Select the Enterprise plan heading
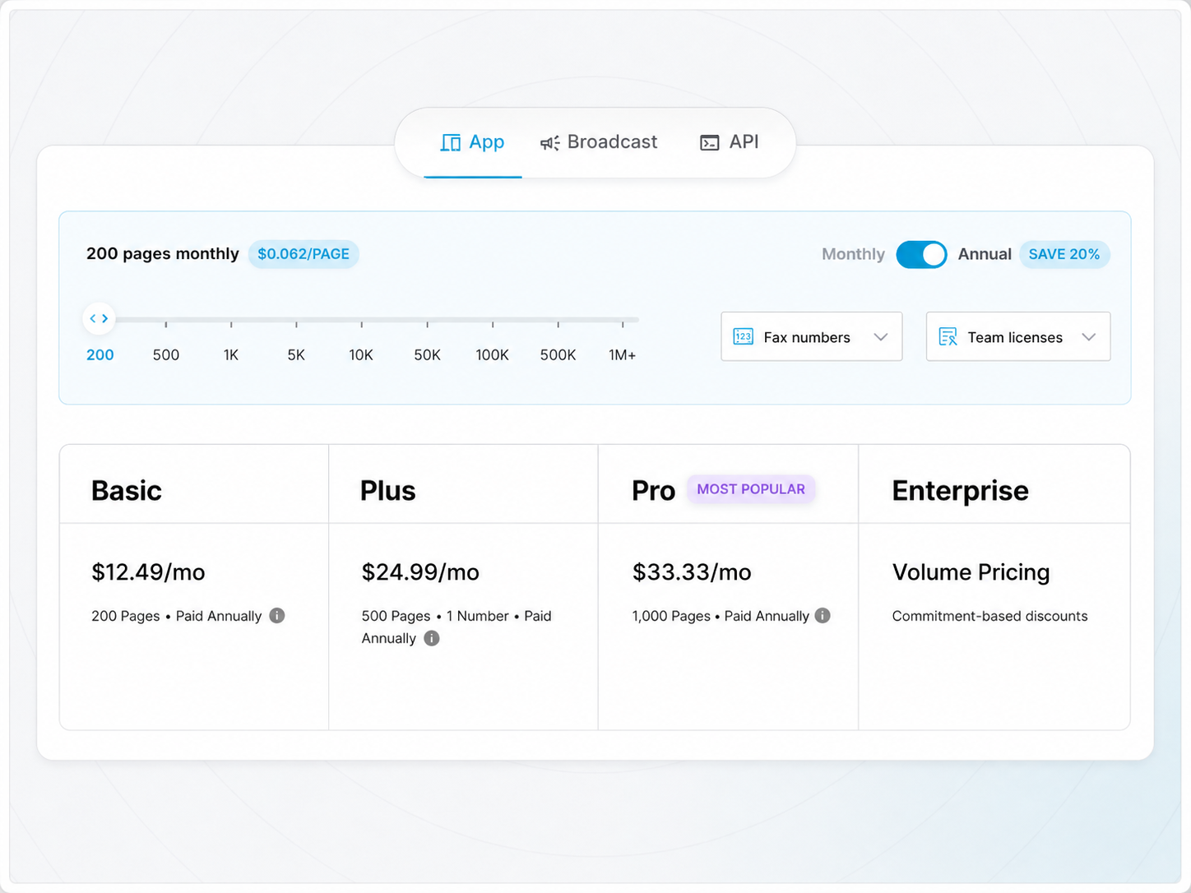This screenshot has width=1191, height=893. pyautogui.click(x=961, y=491)
